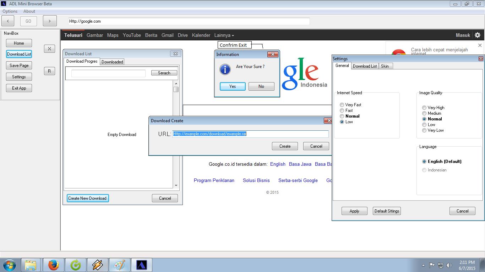Click No in the Information dialog
Viewport: 485px width, 272px height.
click(x=261, y=86)
